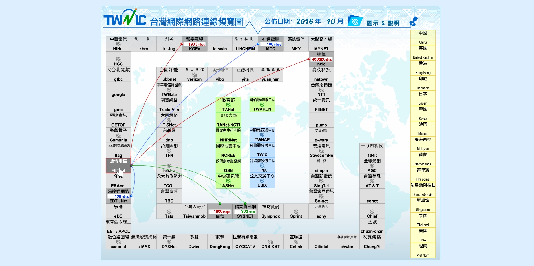Choose 日本 Japan in country list
The width and height of the screenshot is (534, 266).
(423, 98)
